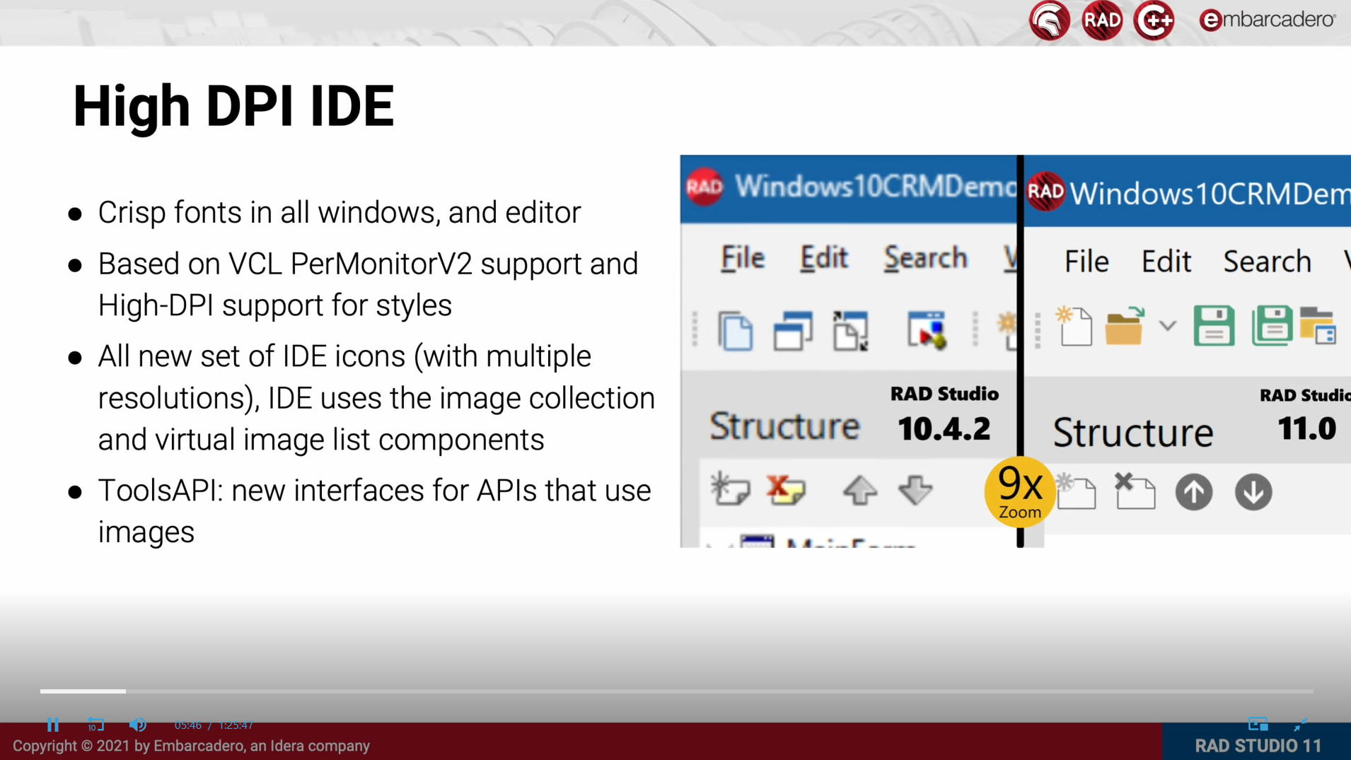The height and width of the screenshot is (760, 1351).
Task: Click Delete item icon in 10.4.2 Structure
Action: (786, 489)
